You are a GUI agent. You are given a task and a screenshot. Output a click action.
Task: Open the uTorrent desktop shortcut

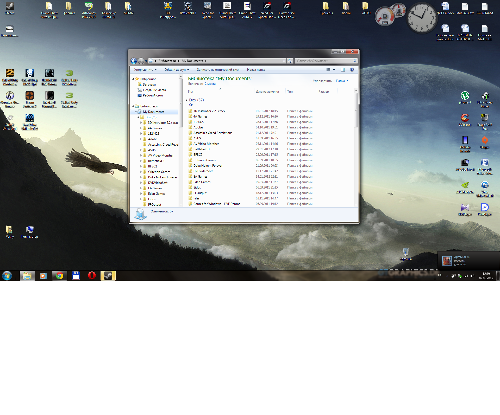coord(465,96)
